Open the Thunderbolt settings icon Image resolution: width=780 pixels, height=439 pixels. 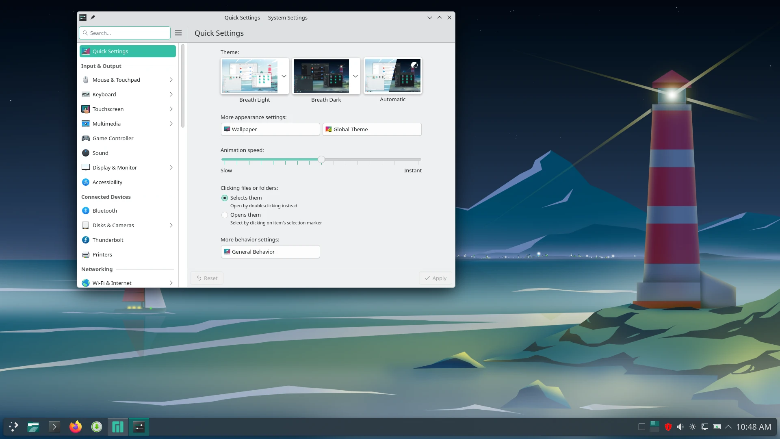tap(108, 240)
